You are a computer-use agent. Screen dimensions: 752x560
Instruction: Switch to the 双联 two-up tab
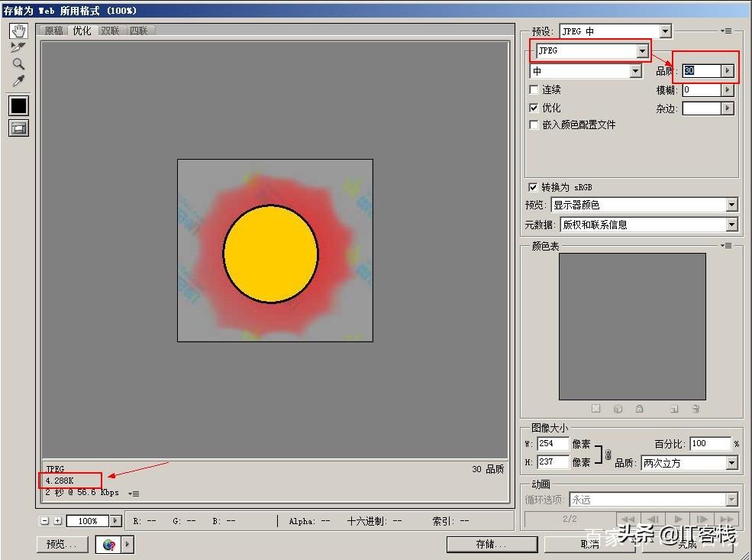[x=110, y=31]
